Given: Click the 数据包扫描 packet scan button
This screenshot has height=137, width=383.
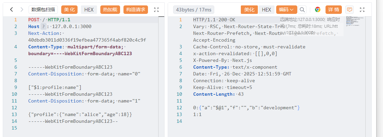Looking at the screenshot, I should 43,10.
